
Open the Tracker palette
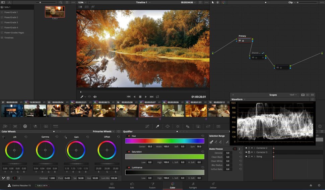[x=178, y=126]
